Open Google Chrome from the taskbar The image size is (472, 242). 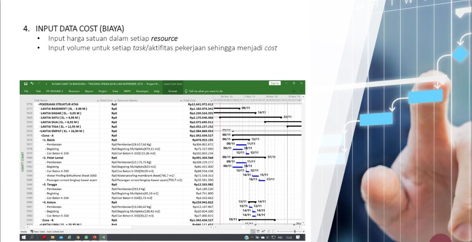click(78, 238)
